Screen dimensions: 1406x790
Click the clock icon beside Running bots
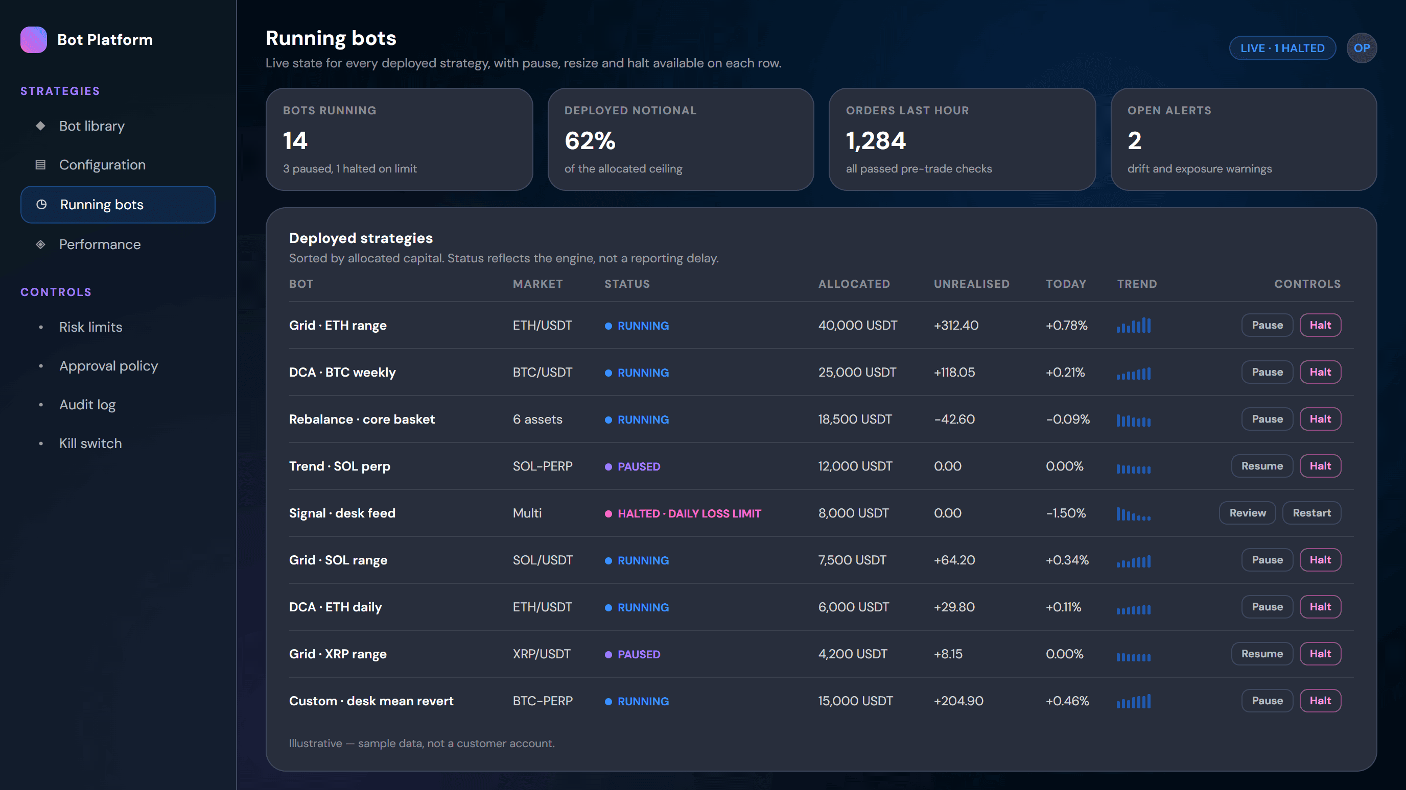tap(41, 205)
